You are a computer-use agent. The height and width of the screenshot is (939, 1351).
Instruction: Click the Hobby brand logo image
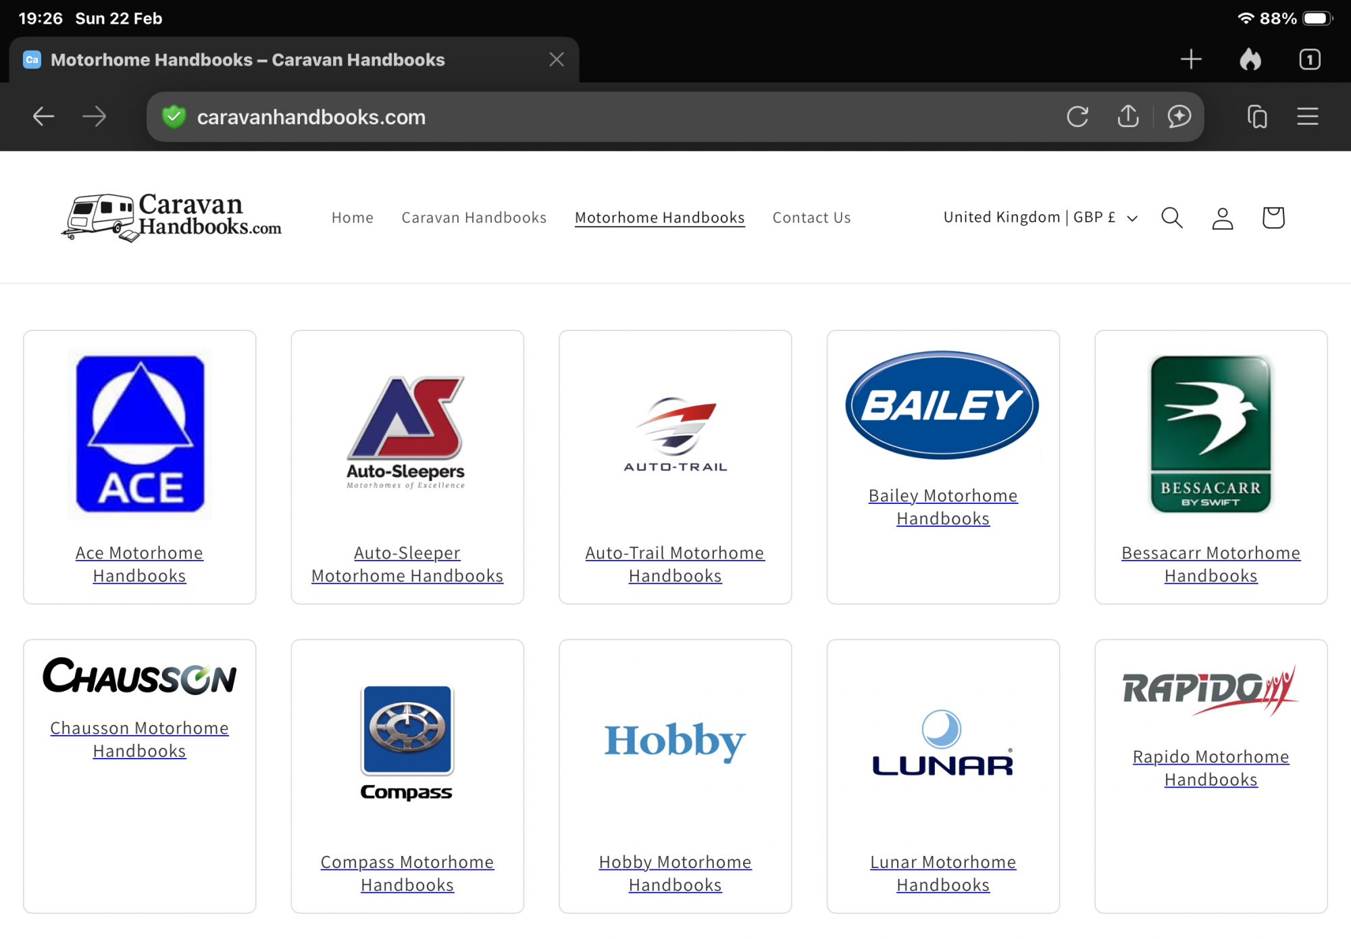675,740
